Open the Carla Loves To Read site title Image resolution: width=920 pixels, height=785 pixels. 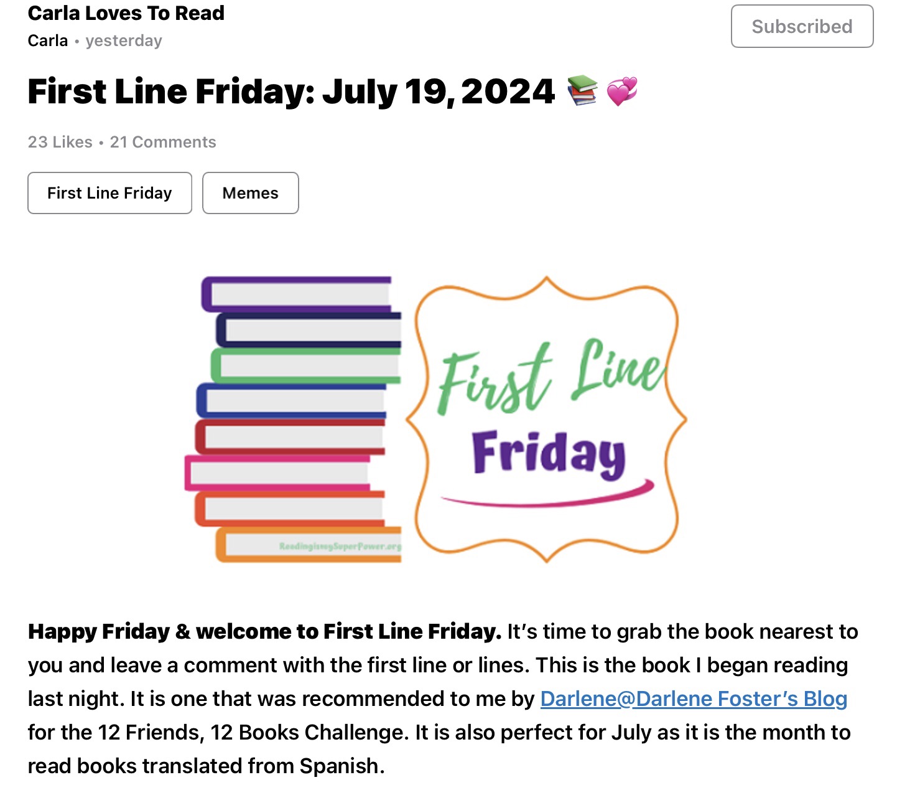[126, 13]
